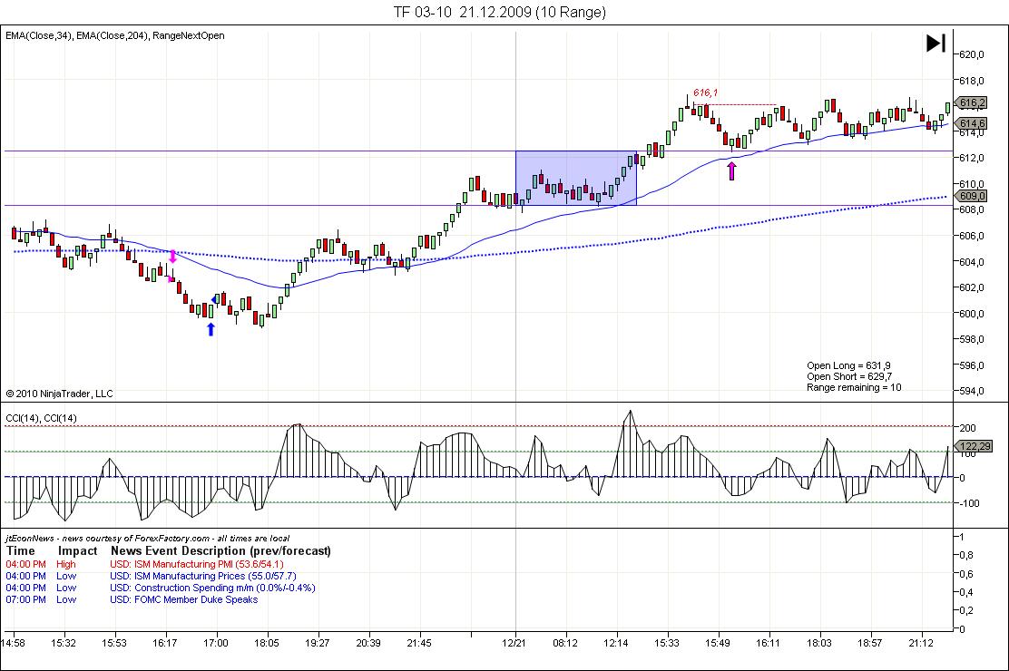The height and width of the screenshot is (671, 1009).
Task: Click the 16:17 time axis label
Action: [x=165, y=643]
